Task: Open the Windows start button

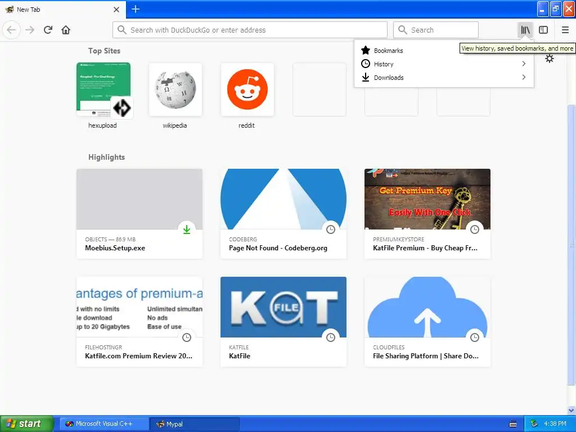Action: (26, 424)
